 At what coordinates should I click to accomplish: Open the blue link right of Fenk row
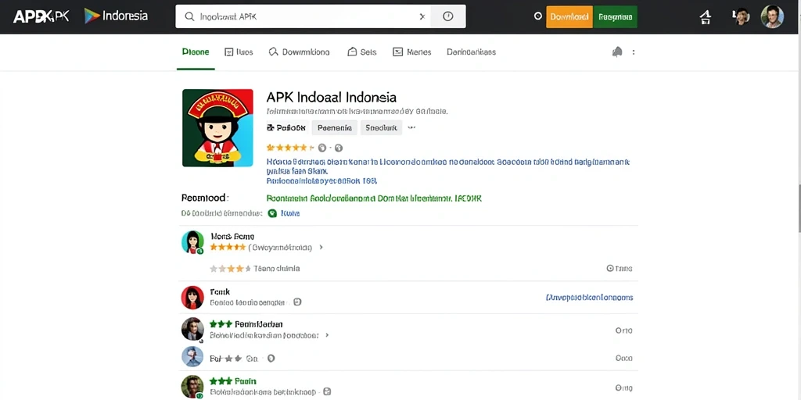pyautogui.click(x=590, y=298)
